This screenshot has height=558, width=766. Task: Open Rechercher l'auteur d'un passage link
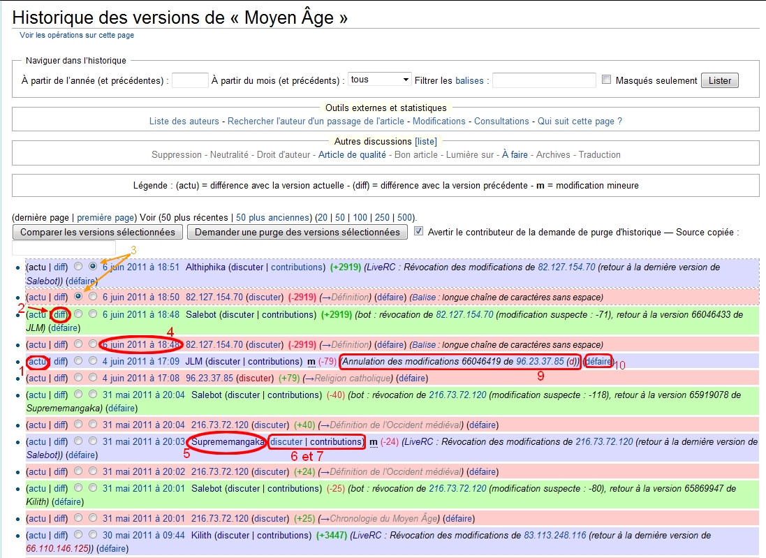pyautogui.click(x=316, y=122)
